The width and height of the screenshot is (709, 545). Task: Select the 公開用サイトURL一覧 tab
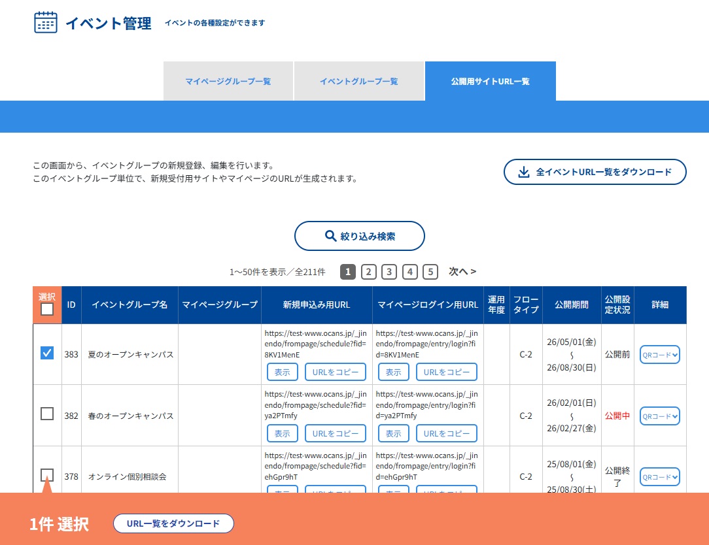[490, 81]
